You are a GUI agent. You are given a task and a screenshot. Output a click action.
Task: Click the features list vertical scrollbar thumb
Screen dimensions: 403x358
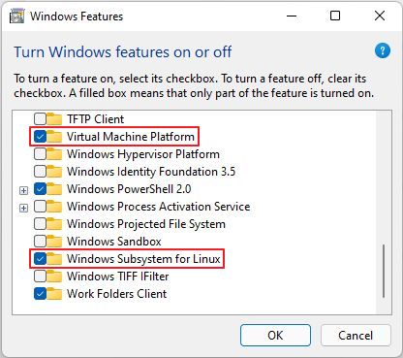(384, 271)
